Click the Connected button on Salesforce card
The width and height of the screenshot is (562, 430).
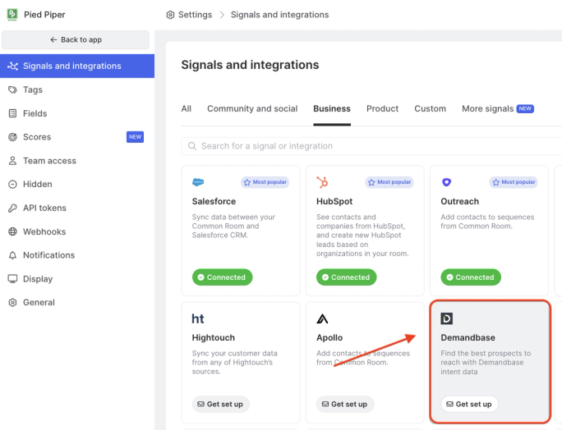pyautogui.click(x=222, y=277)
